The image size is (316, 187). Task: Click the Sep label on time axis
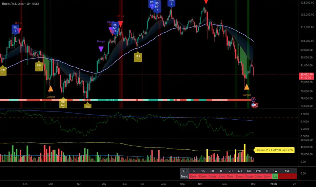point(182,184)
